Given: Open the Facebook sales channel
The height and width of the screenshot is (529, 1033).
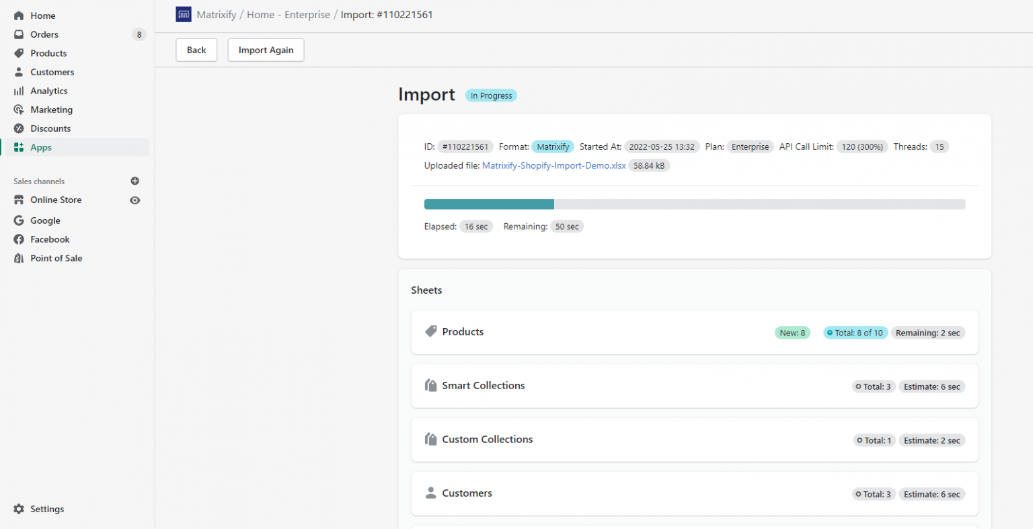Looking at the screenshot, I should pyautogui.click(x=50, y=239).
